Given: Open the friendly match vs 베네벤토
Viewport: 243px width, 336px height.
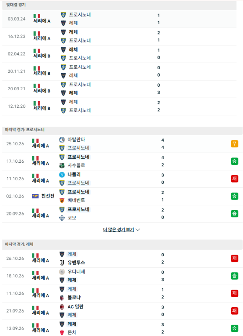Looking at the screenshot, I should tap(122, 196).
